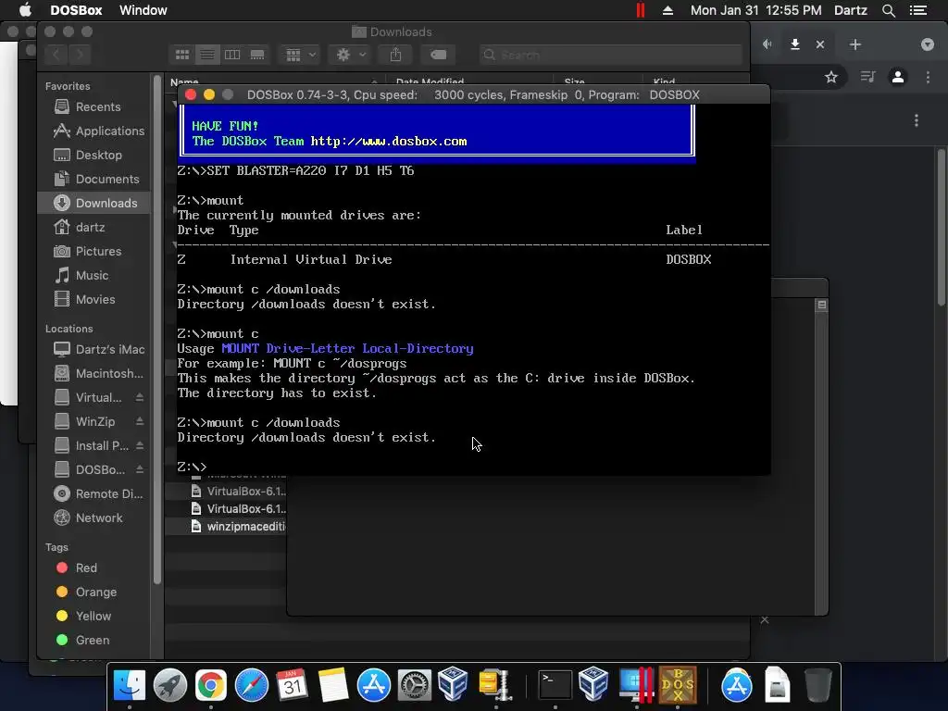Open the Trash in the Dock
The height and width of the screenshot is (711, 948).
coord(818,685)
